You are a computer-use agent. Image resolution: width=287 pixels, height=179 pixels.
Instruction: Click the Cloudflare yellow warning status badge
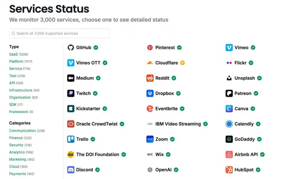(x=182, y=63)
